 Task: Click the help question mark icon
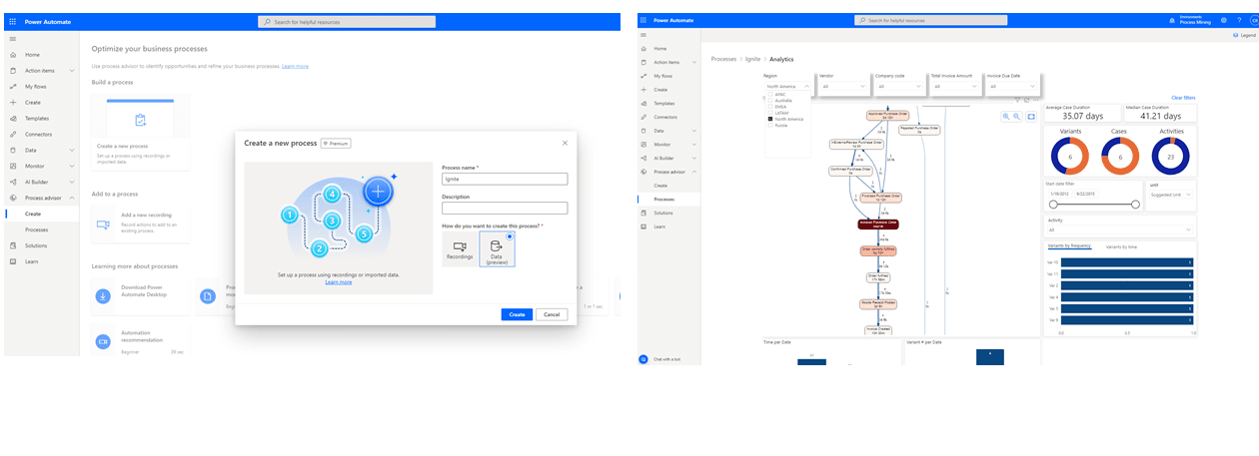coord(1239,20)
